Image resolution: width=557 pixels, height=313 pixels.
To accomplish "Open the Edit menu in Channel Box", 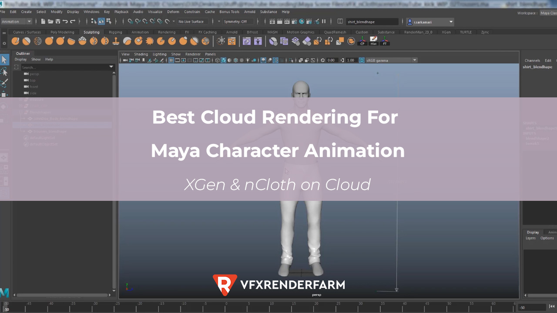I will click(548, 60).
